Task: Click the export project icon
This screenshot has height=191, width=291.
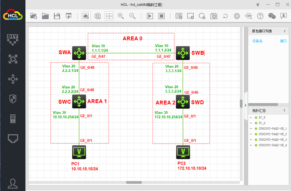Action: click(69, 16)
